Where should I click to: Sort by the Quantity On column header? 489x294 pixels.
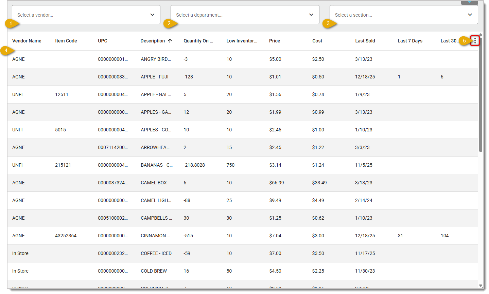[x=198, y=41]
